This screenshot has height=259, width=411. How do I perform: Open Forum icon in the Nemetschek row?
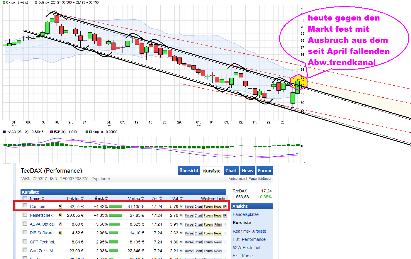(x=208, y=216)
